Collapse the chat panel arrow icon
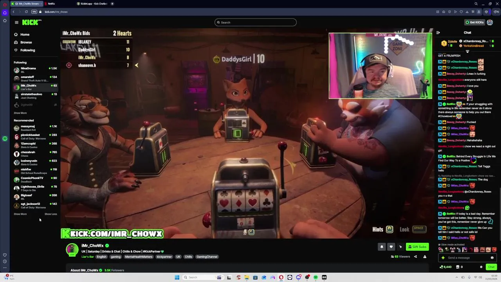Image resolution: width=501 pixels, height=282 pixels. click(x=438, y=33)
